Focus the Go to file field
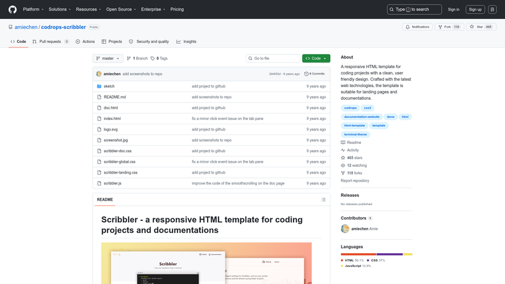 (273, 58)
